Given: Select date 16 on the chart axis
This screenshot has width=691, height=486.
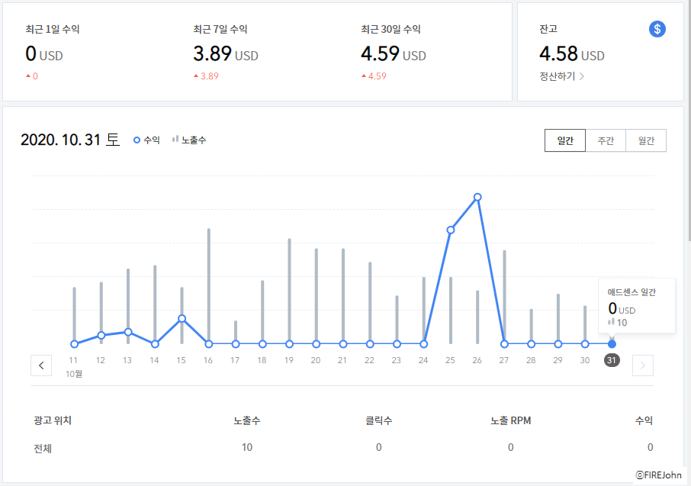Looking at the screenshot, I should [x=208, y=360].
